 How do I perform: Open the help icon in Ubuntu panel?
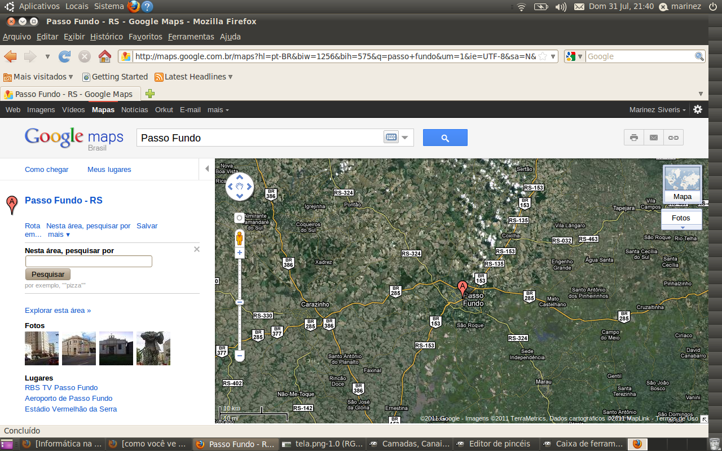[147, 7]
